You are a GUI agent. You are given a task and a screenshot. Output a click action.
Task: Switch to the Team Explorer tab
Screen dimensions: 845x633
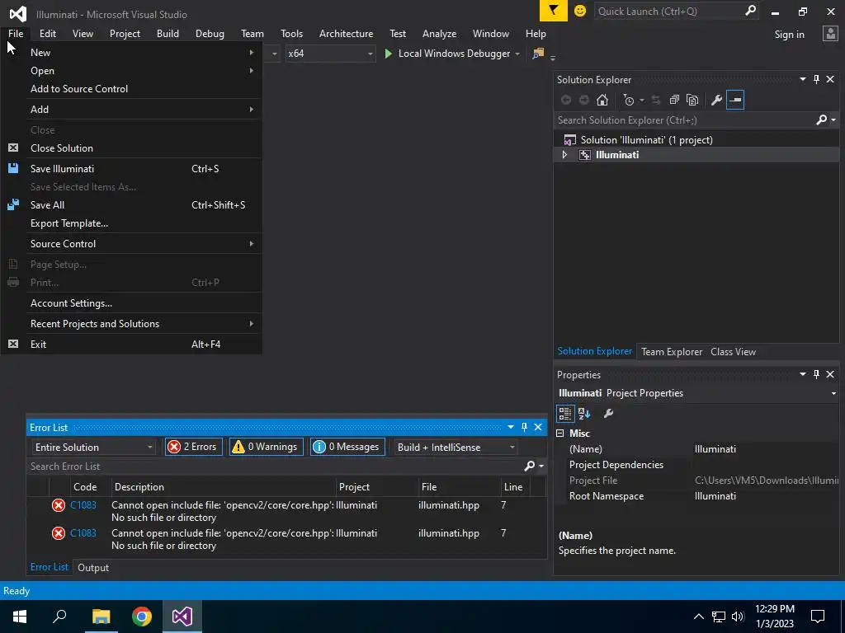(x=672, y=351)
